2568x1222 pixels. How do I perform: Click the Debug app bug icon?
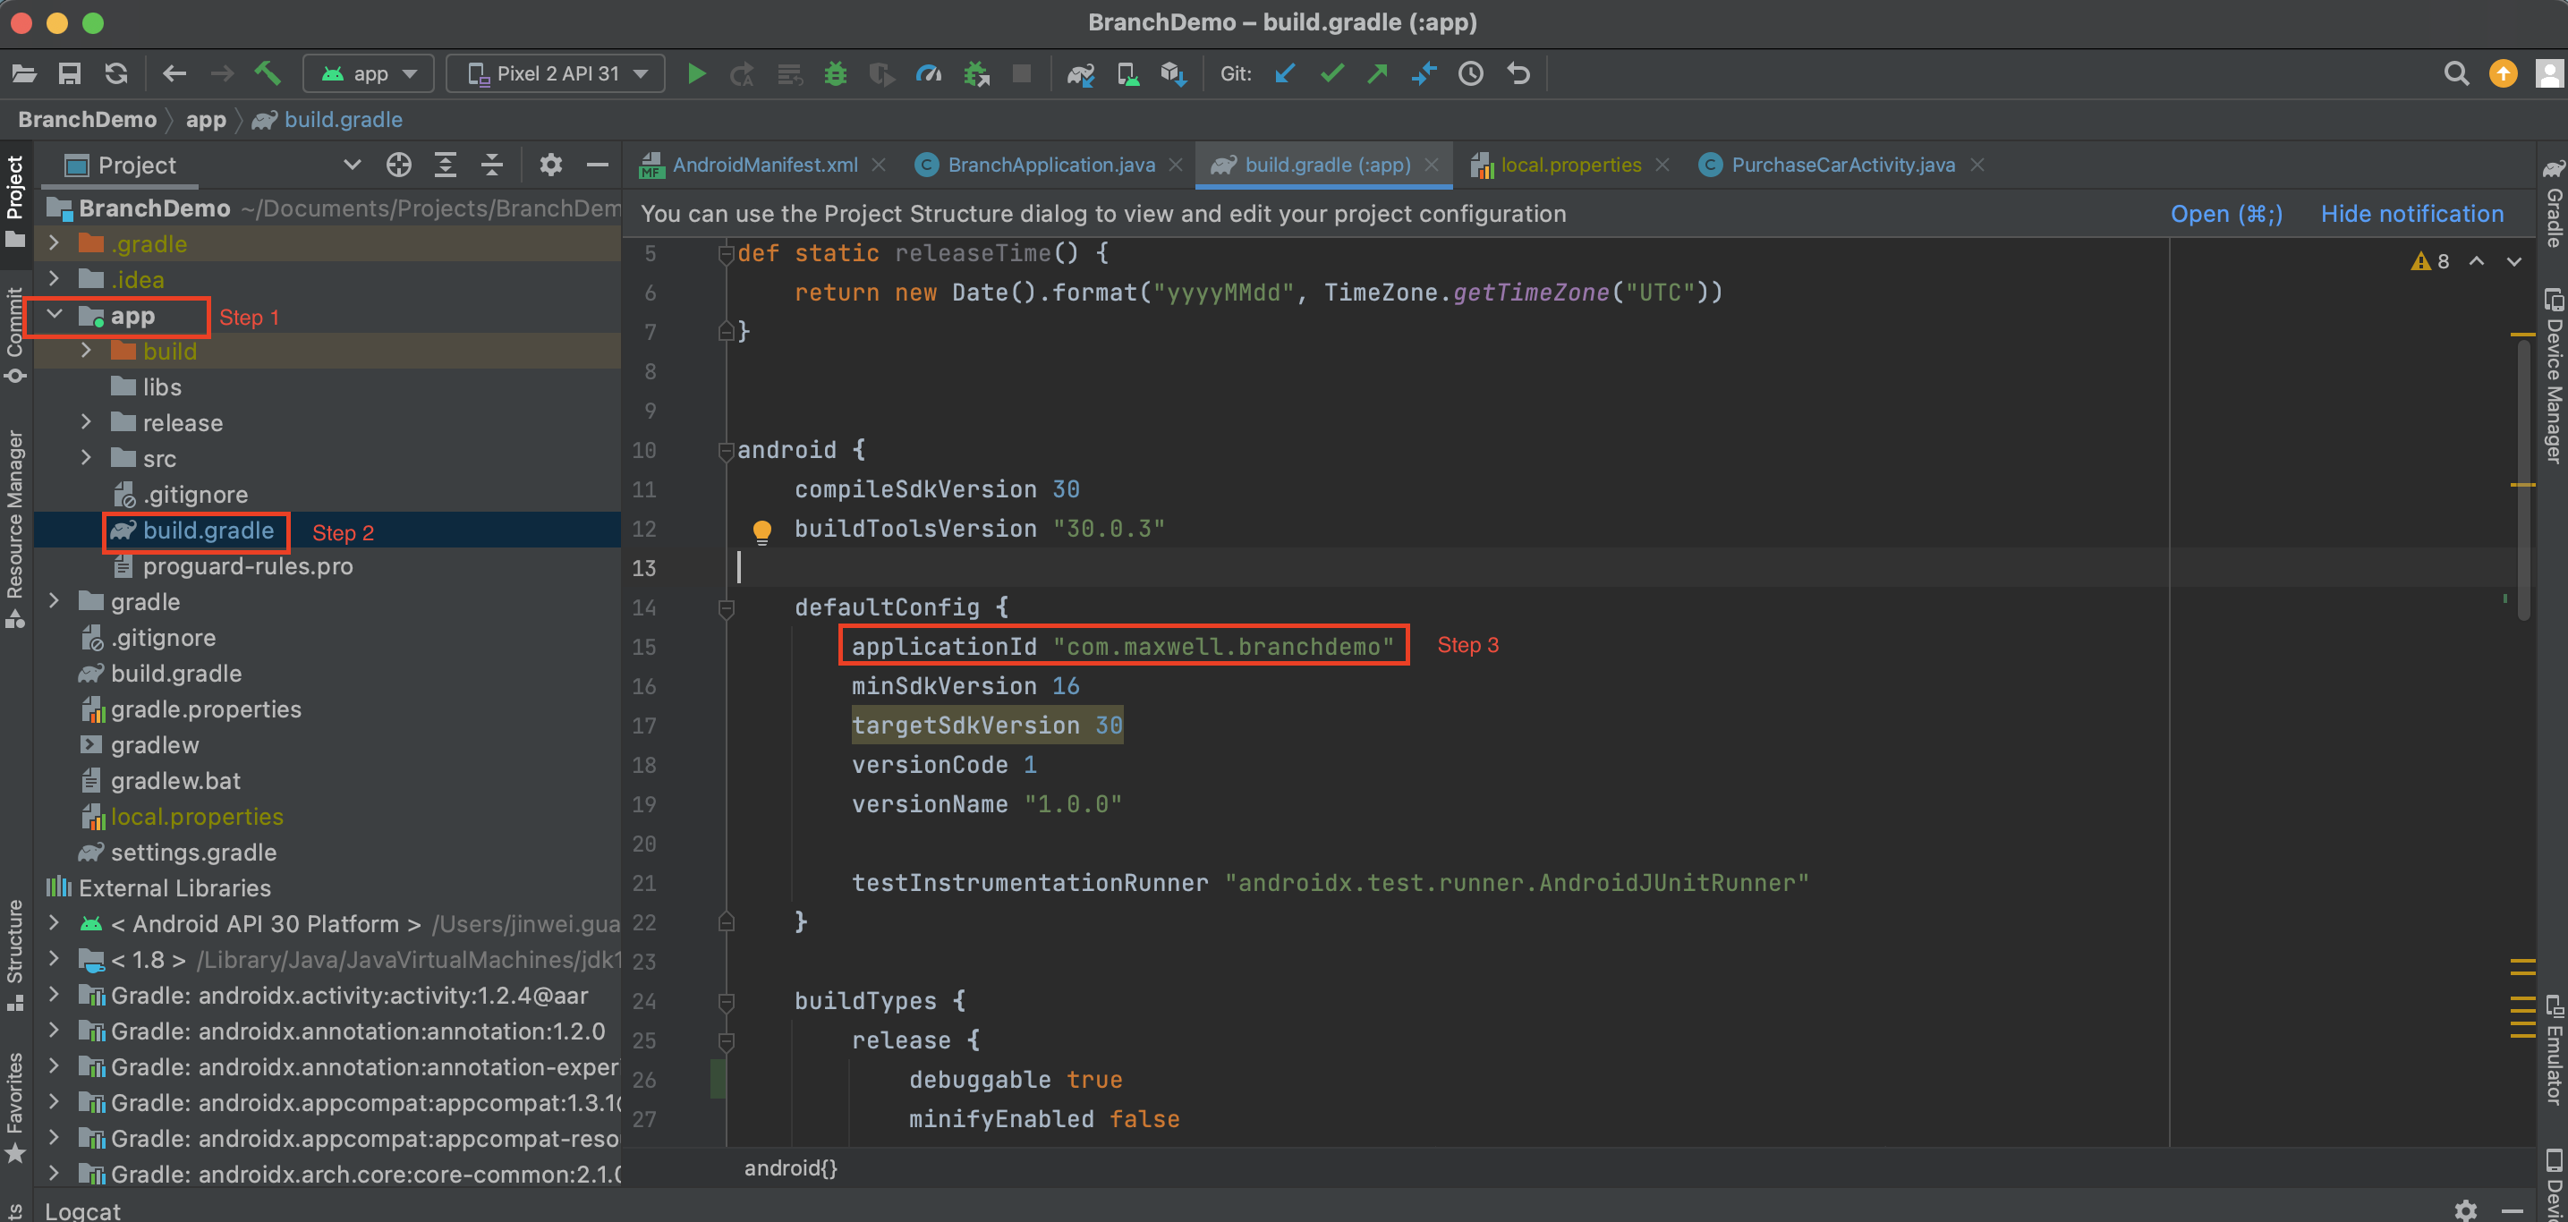point(836,73)
